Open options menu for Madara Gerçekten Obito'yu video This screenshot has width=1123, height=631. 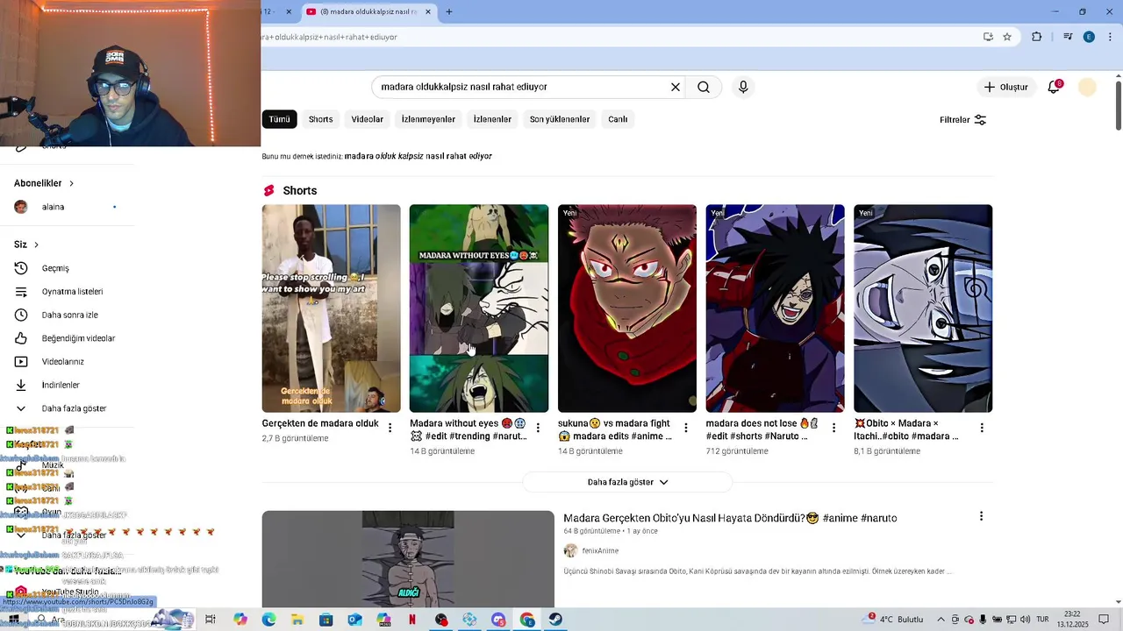pos(981,516)
